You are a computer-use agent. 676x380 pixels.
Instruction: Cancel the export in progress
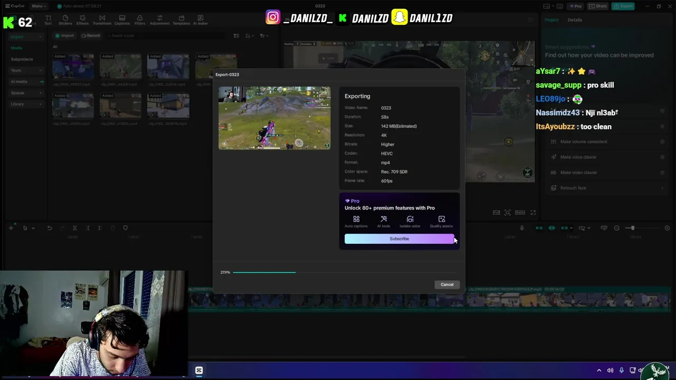[447, 284]
